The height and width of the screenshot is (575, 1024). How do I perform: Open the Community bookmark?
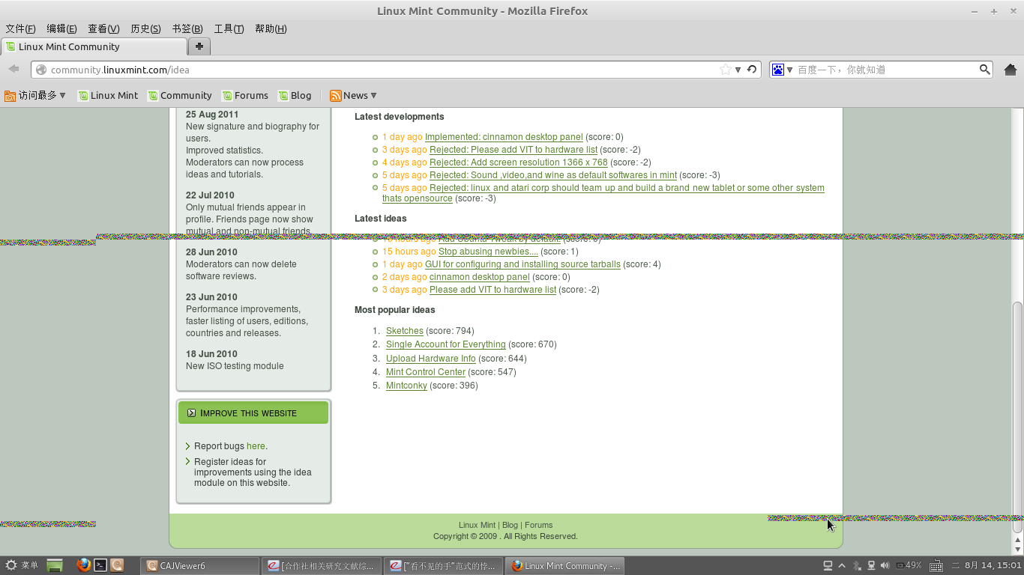coord(180,95)
